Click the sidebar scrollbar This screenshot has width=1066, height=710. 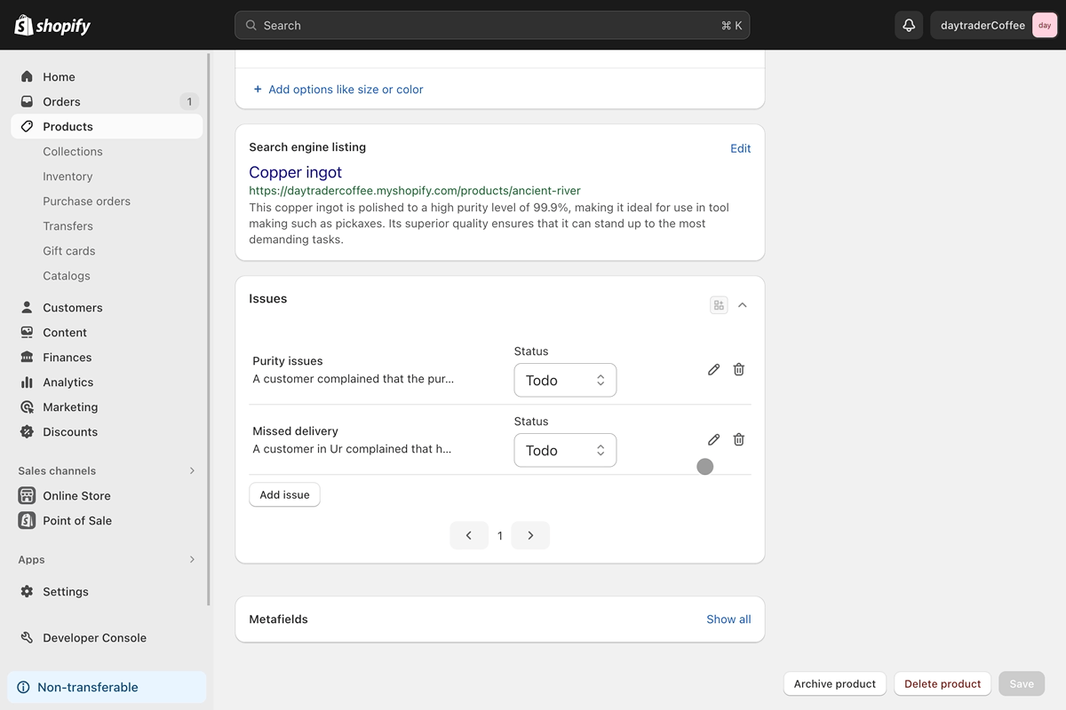point(209,328)
